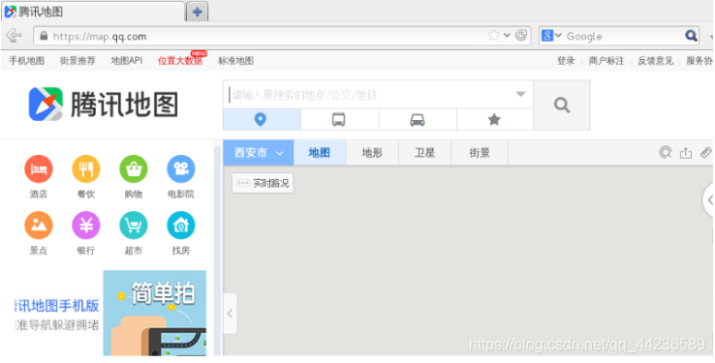The image size is (715, 363).
Task: Reload the page with refresh icon
Action: tap(521, 35)
